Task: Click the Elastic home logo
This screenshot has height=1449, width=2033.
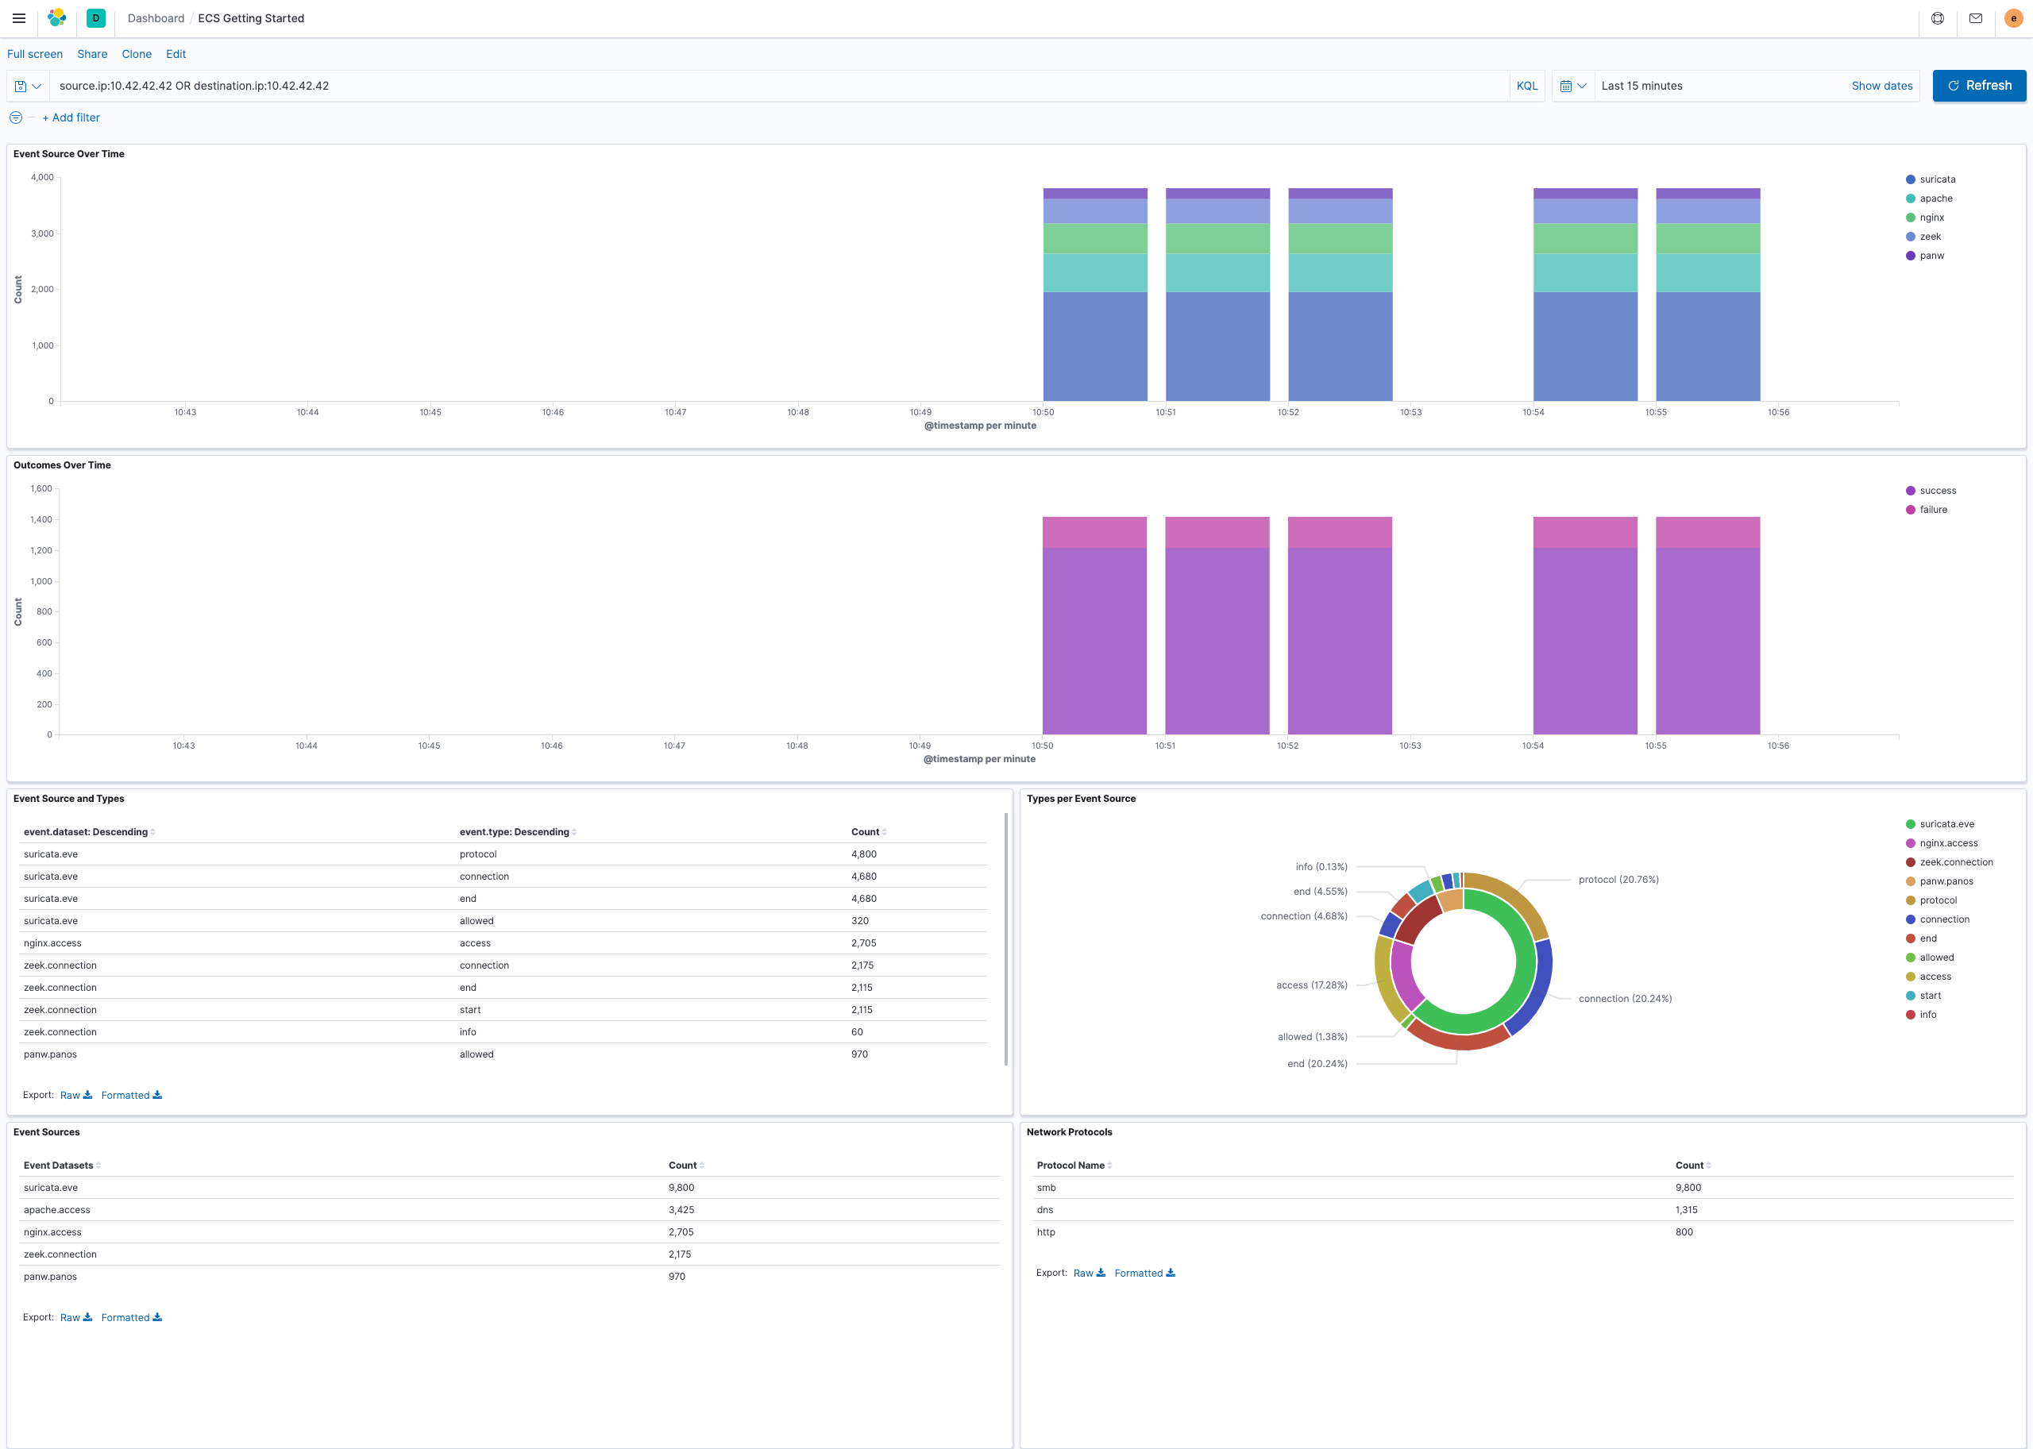Action: coord(57,17)
